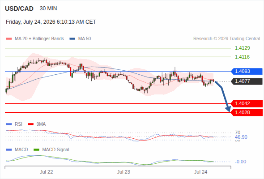The height and width of the screenshot is (179, 264).
Task: Click the blue MA 50 legend swatch
Action: 72,39
